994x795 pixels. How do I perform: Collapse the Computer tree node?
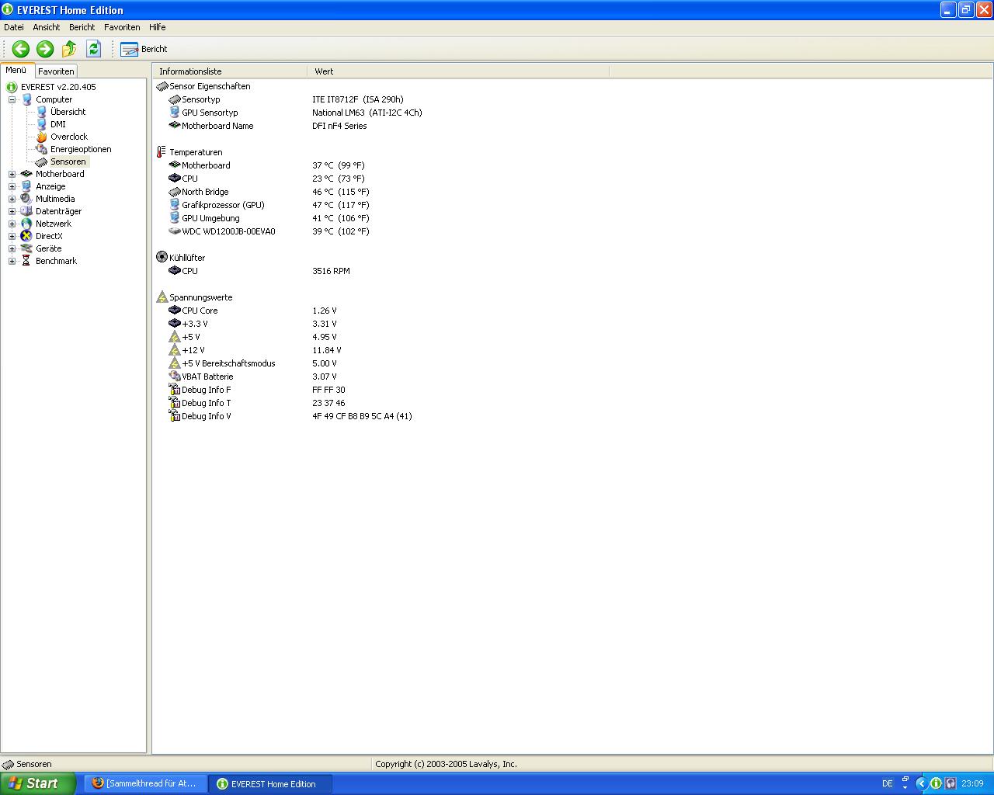tap(12, 99)
